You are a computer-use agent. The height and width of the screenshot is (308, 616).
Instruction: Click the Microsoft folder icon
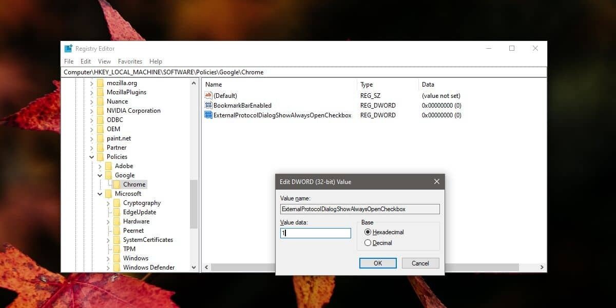[x=109, y=194]
